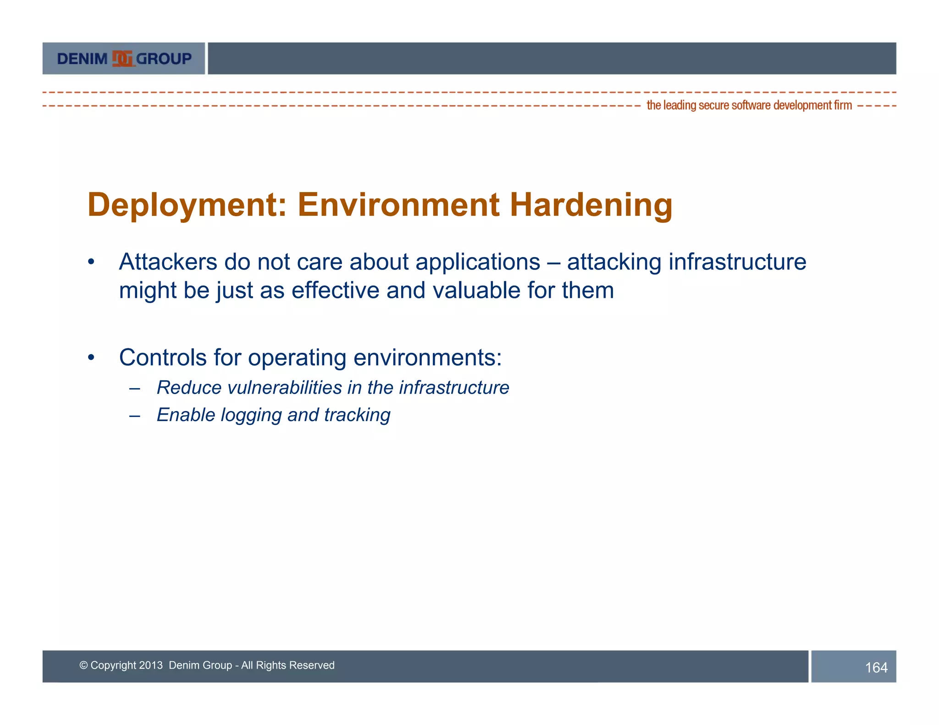Viewport: 939px width, 725px height.
Task: Click the dash before 'Reduce vulnerabilities'
Action: point(134,389)
